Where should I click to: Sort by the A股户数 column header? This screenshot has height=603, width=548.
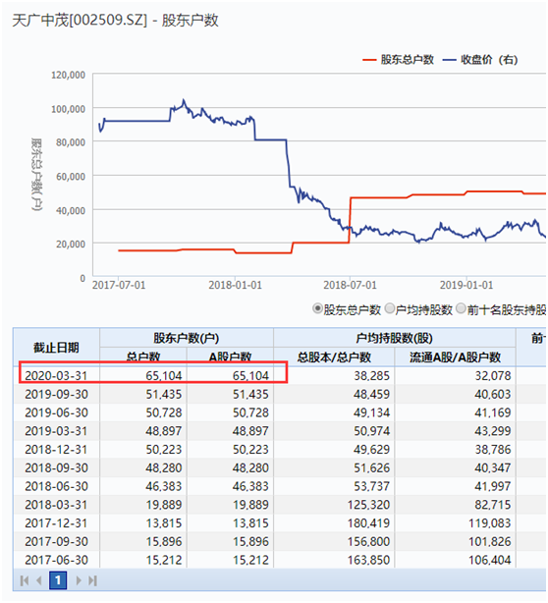pos(230,357)
